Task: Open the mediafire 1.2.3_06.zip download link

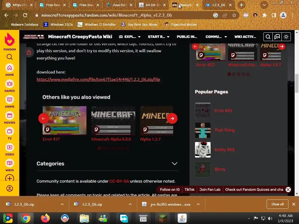Action: point(98,79)
